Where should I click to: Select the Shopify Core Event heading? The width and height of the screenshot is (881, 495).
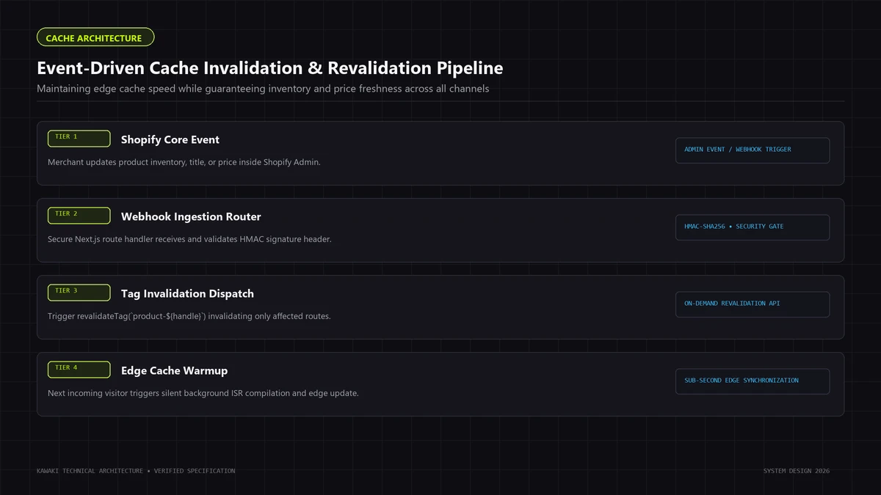(170, 139)
